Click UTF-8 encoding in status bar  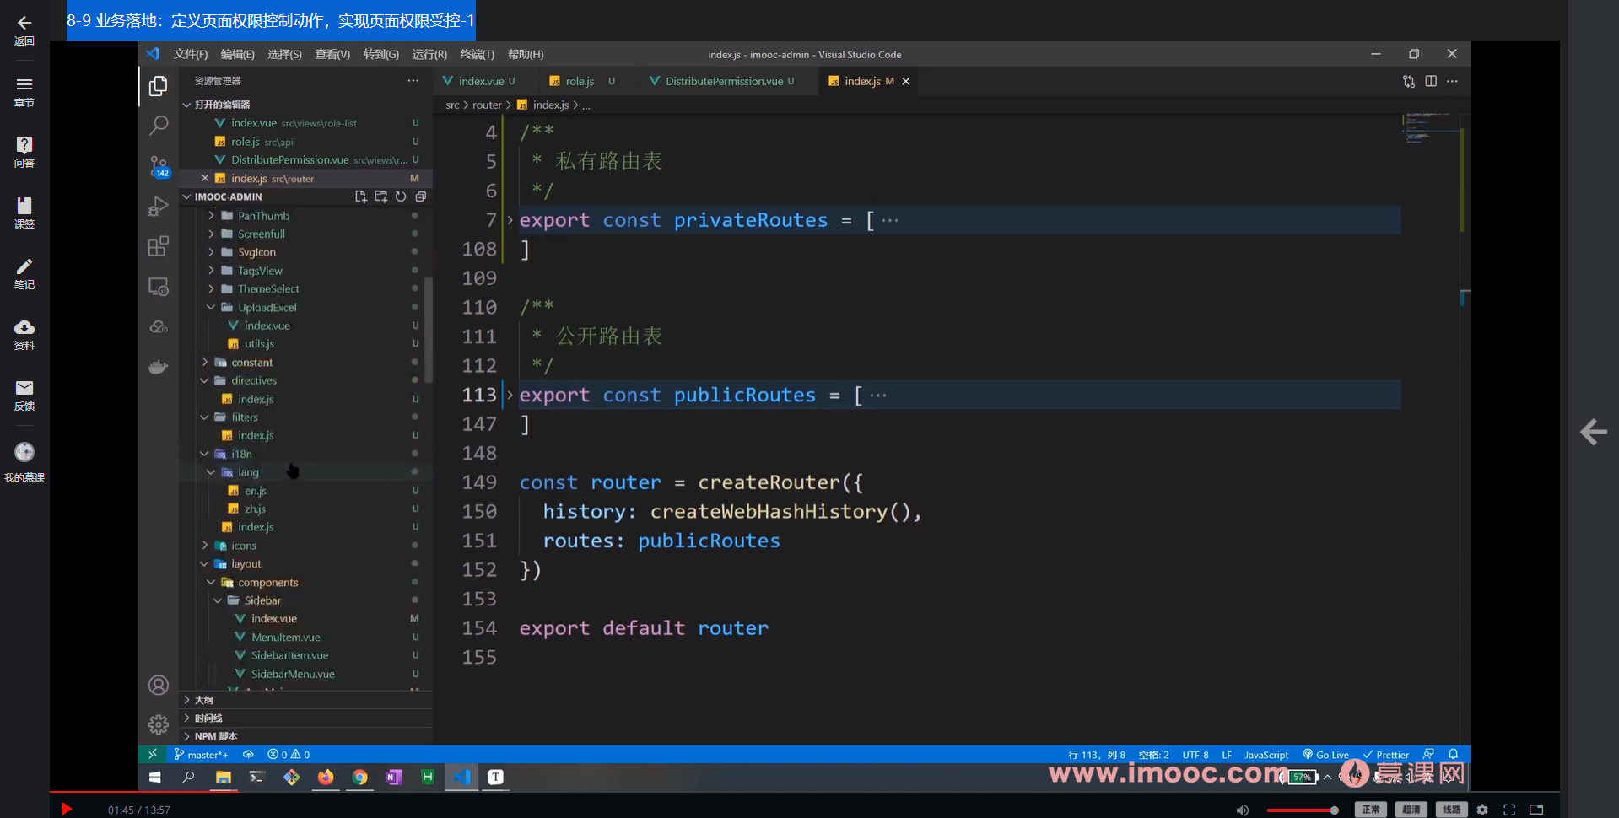(1195, 755)
